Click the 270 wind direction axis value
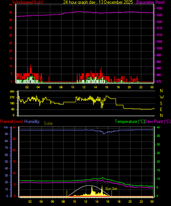This screenshot has width=171, height=206. tap(12, 98)
